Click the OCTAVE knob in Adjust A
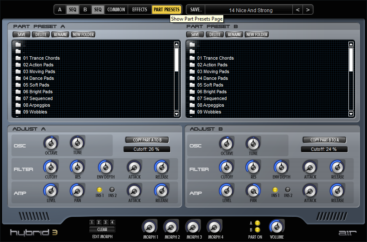The image size is (367, 242). point(51,143)
